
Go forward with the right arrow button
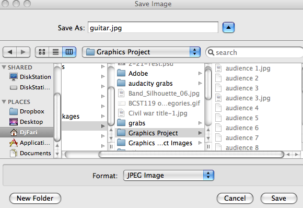[23, 52]
